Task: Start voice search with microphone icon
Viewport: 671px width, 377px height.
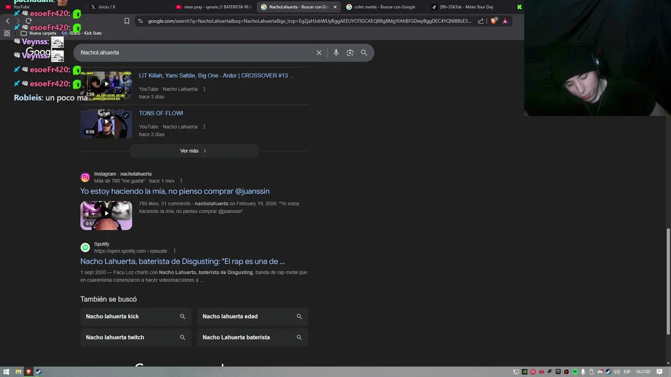Action: [336, 52]
